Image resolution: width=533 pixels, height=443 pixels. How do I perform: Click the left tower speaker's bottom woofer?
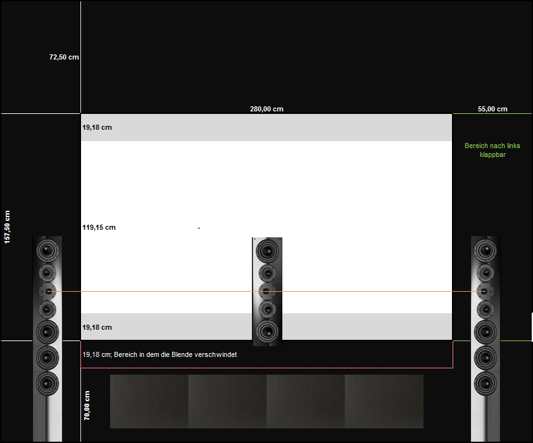click(x=47, y=384)
